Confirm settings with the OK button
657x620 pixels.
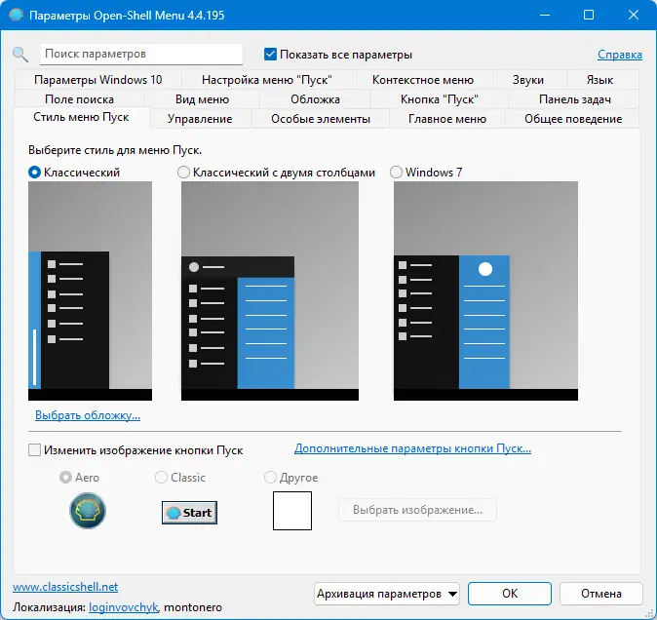510,594
